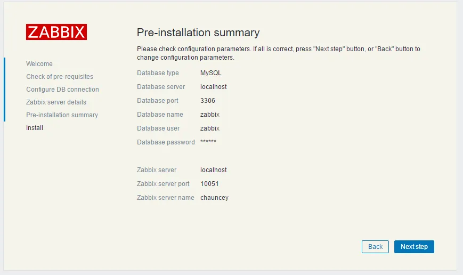Screen dimensions: 463x275
Task: Go back with the Back button
Action: [375, 247]
